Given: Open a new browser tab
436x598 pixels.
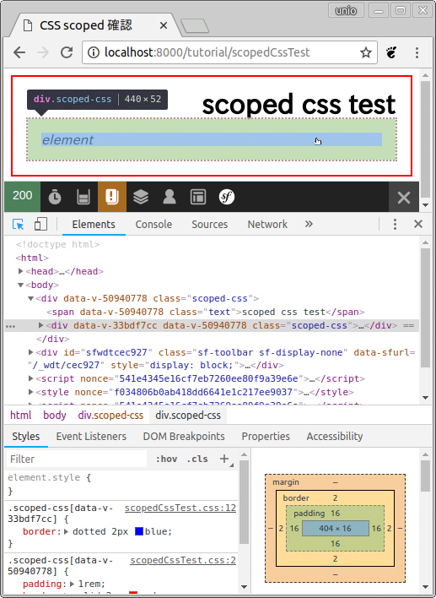Looking at the screenshot, I should [195, 26].
